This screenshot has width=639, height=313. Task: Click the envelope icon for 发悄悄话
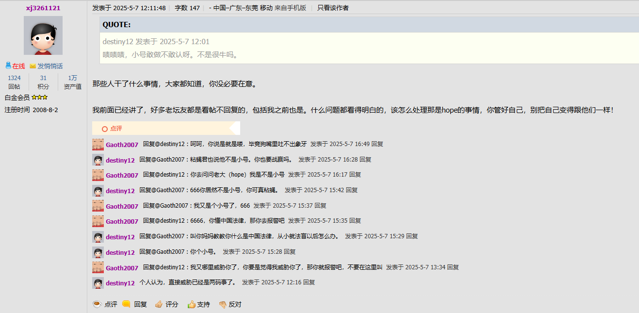pos(33,66)
